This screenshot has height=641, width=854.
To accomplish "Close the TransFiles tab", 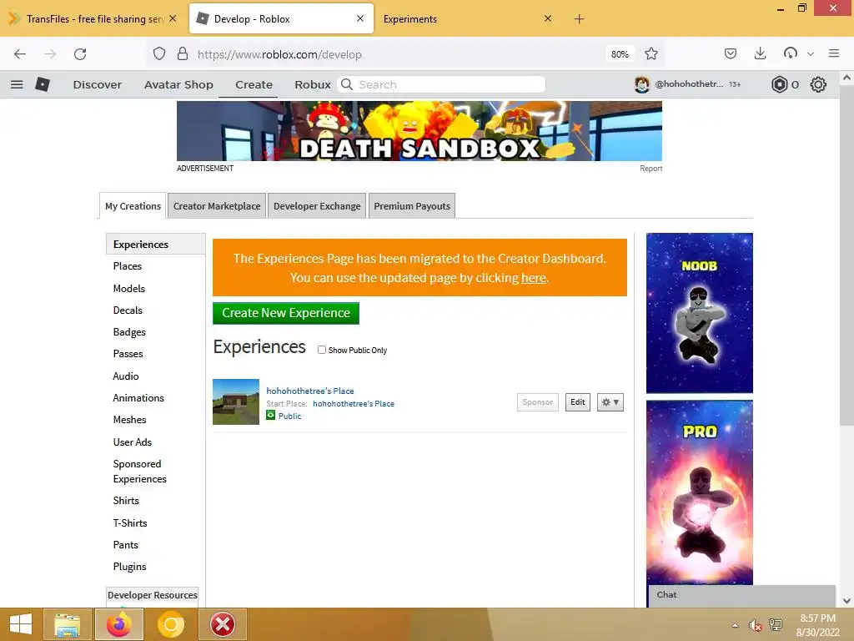I will click(173, 18).
